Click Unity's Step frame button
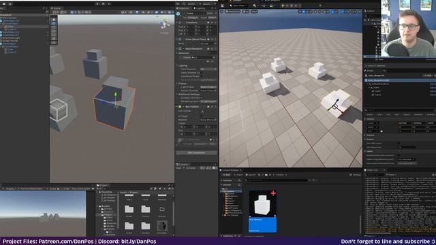 (109, 4)
